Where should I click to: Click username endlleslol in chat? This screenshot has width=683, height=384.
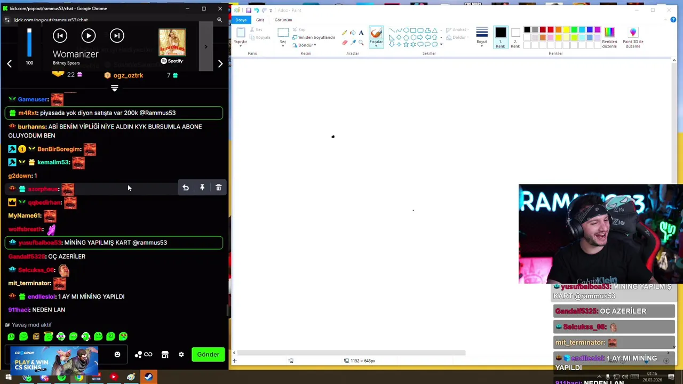(42, 297)
